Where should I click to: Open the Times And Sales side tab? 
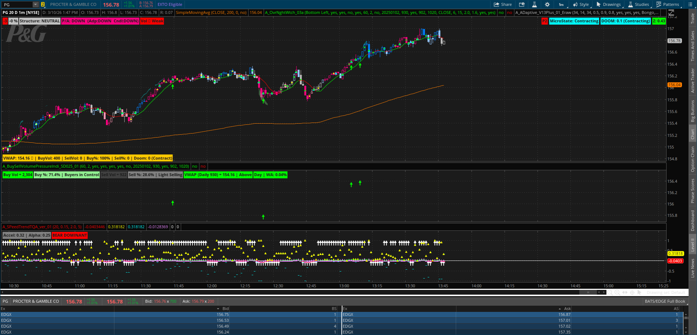pos(693,46)
